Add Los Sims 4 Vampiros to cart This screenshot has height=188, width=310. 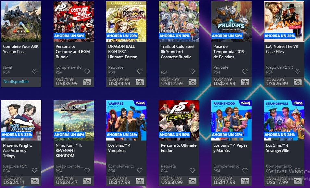pos(140,181)
